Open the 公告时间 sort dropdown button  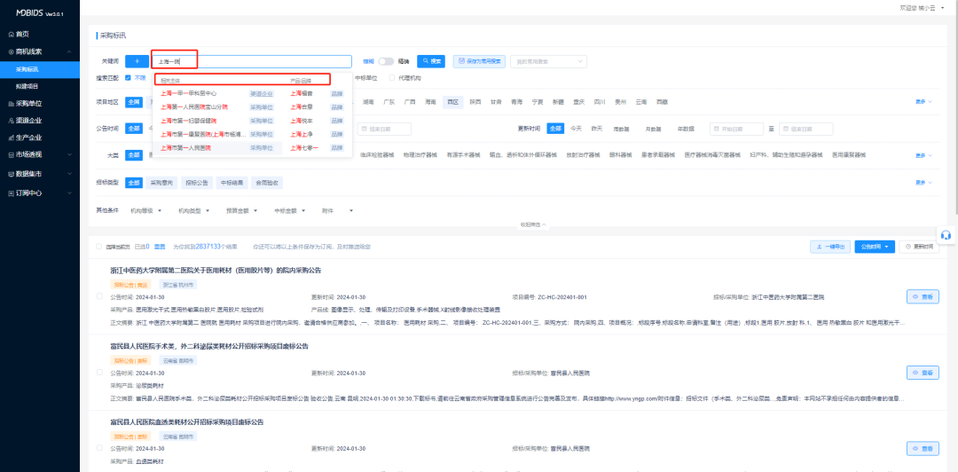tap(875, 247)
